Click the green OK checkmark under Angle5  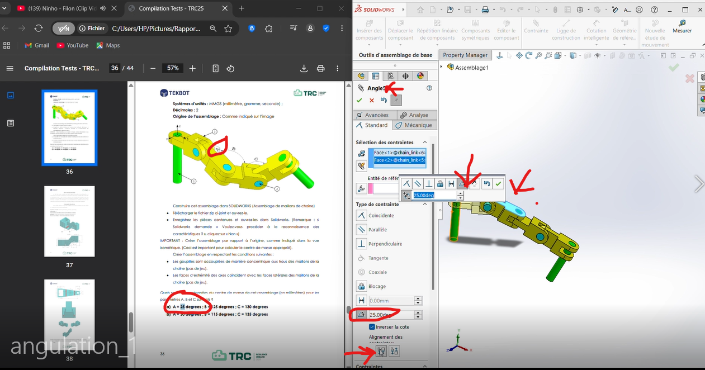[x=359, y=100]
